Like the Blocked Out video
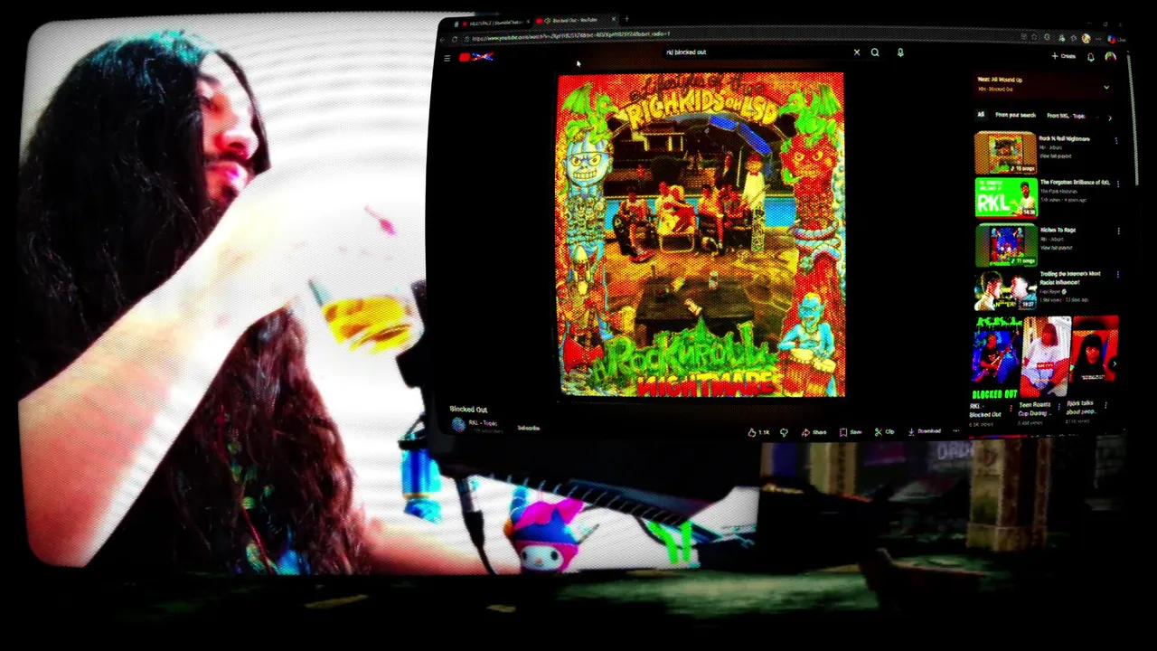Viewport: 1157px width, 651px height. pos(758,432)
